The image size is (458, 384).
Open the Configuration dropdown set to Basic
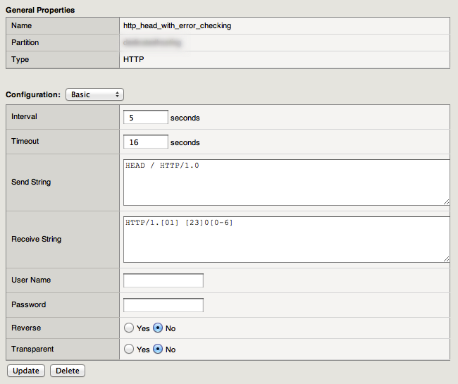tap(94, 94)
